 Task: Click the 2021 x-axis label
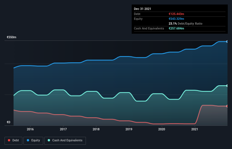195,129
